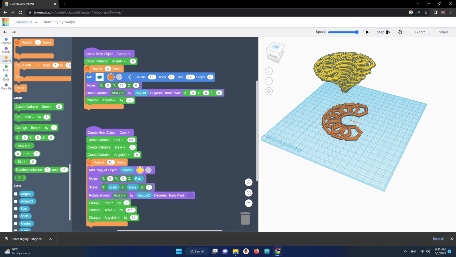Edit the Repeat 8 Times count
Viewport: 456px width, 257px height.
point(108,69)
